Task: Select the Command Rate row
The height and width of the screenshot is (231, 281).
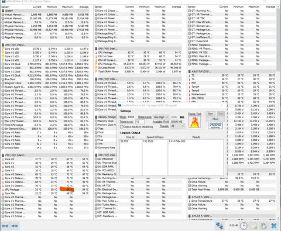Action: 105,147
